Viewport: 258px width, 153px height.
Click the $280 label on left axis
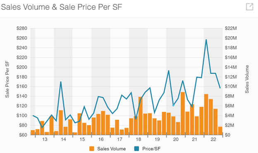pos(22,28)
